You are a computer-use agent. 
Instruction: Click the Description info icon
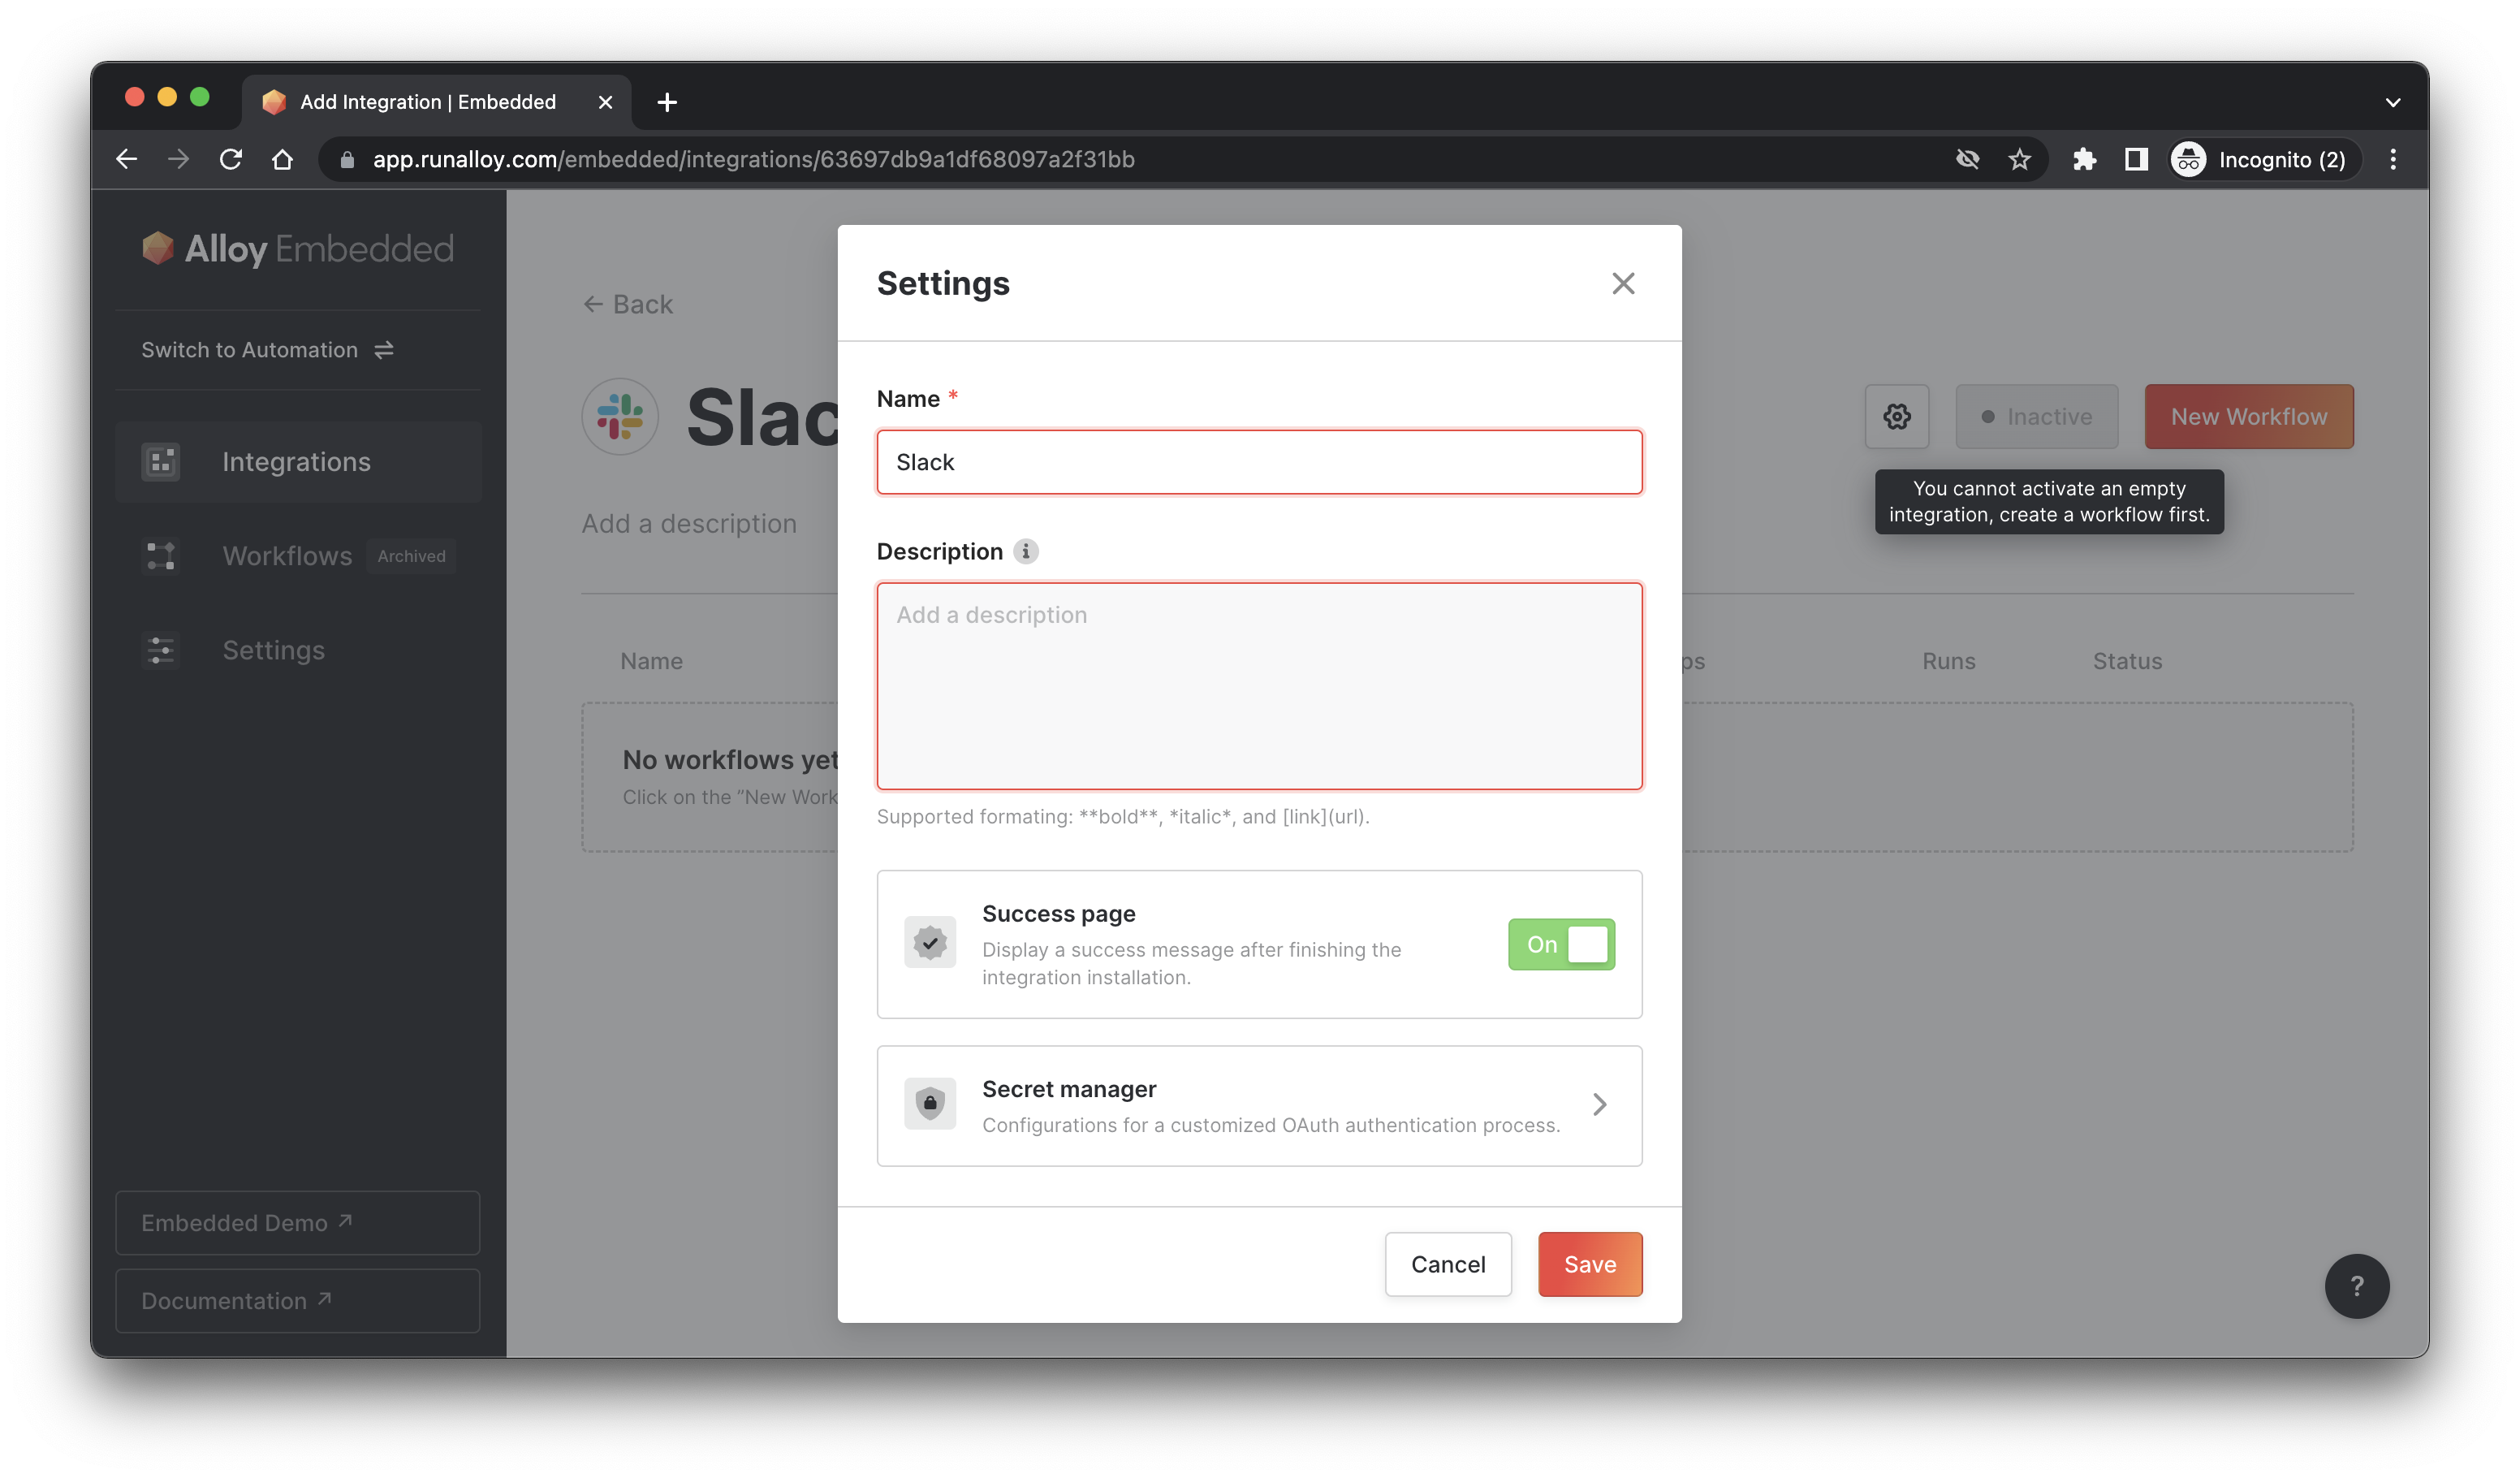click(1025, 551)
